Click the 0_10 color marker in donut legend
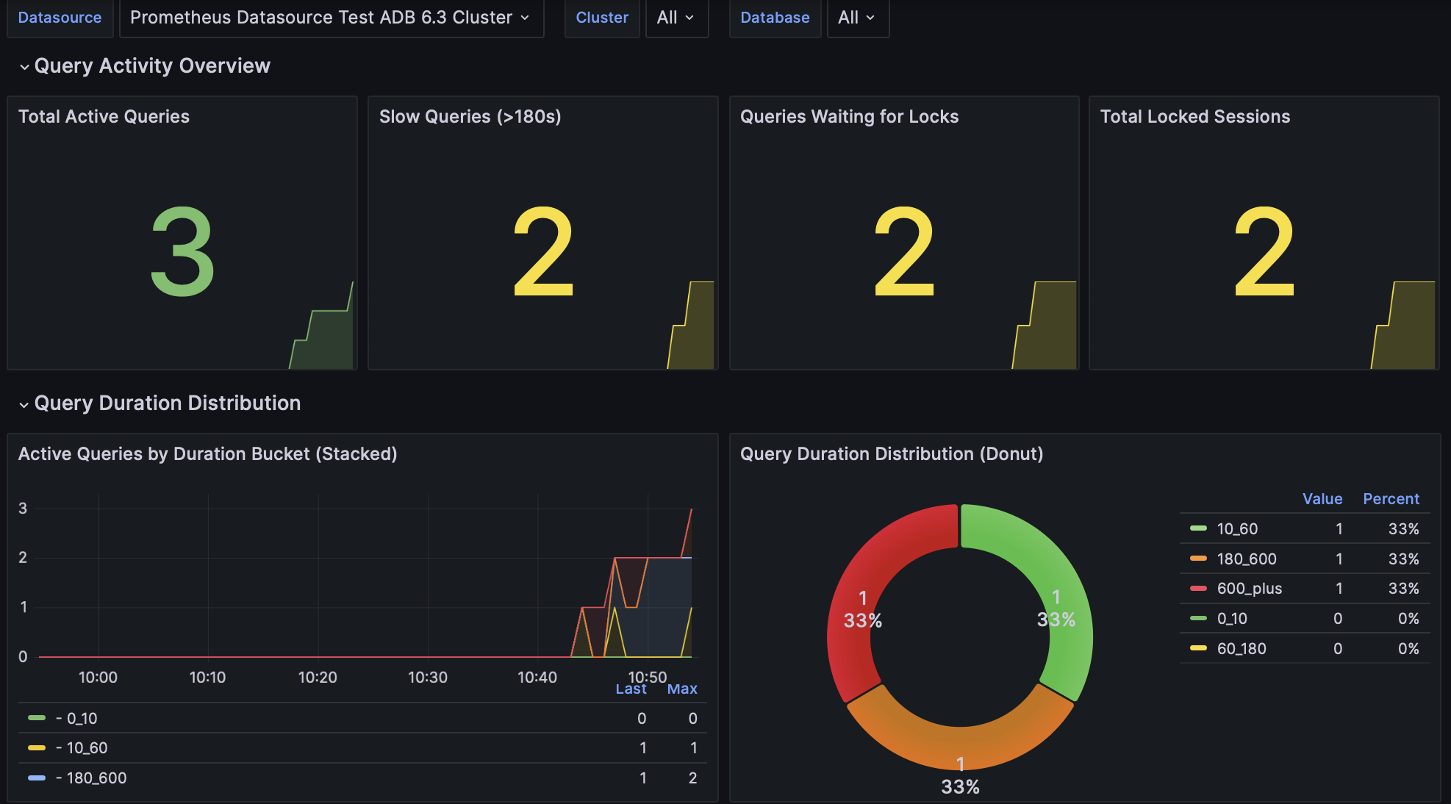 (1198, 618)
